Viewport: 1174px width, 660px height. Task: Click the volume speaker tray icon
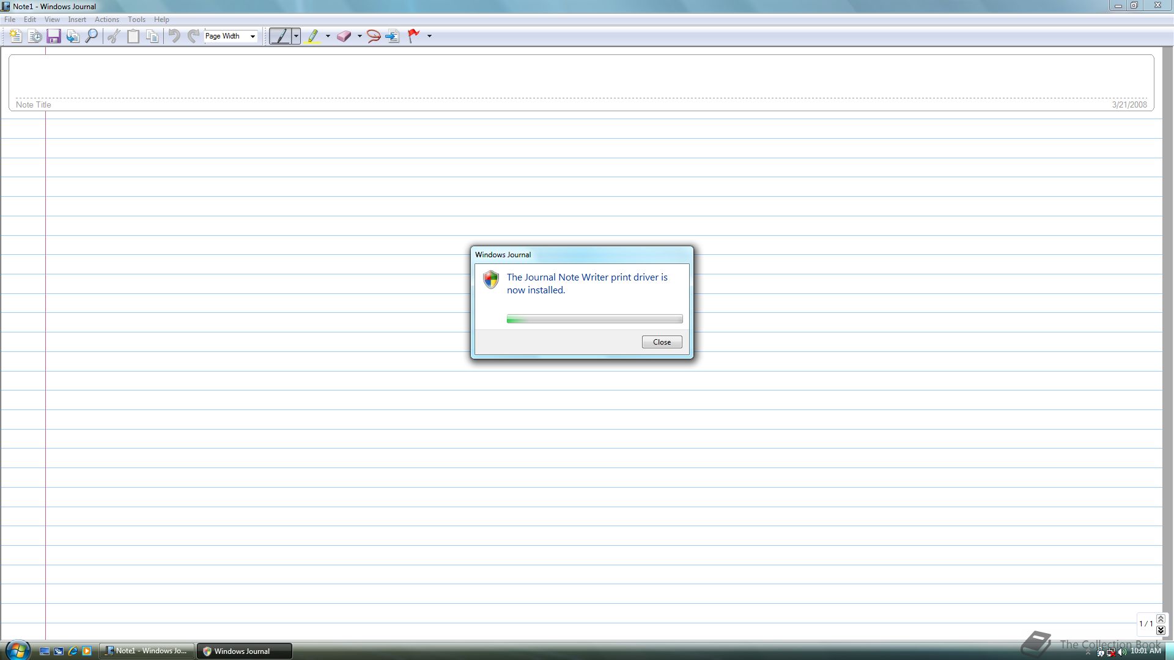click(x=1121, y=652)
